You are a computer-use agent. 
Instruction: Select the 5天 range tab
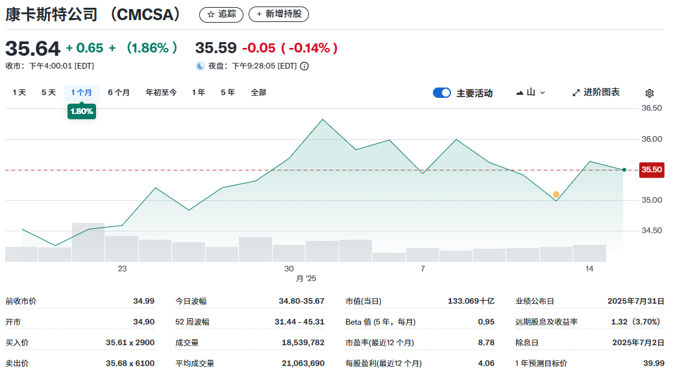click(49, 93)
